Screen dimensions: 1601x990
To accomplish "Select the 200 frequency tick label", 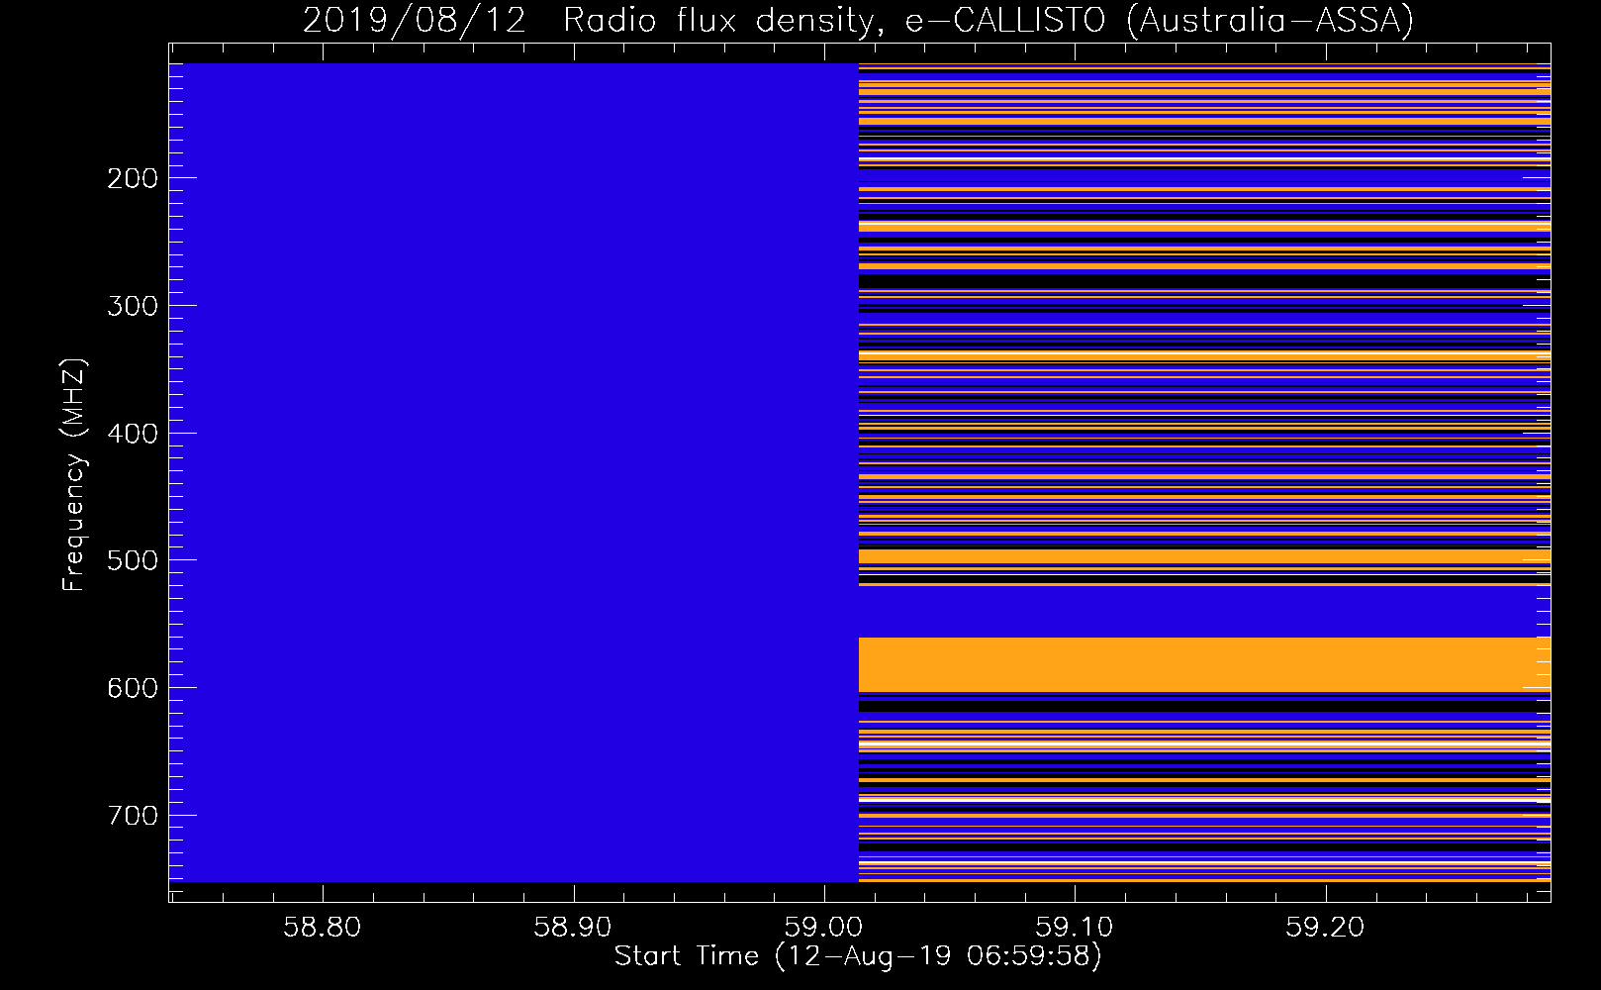I will coord(133,178).
